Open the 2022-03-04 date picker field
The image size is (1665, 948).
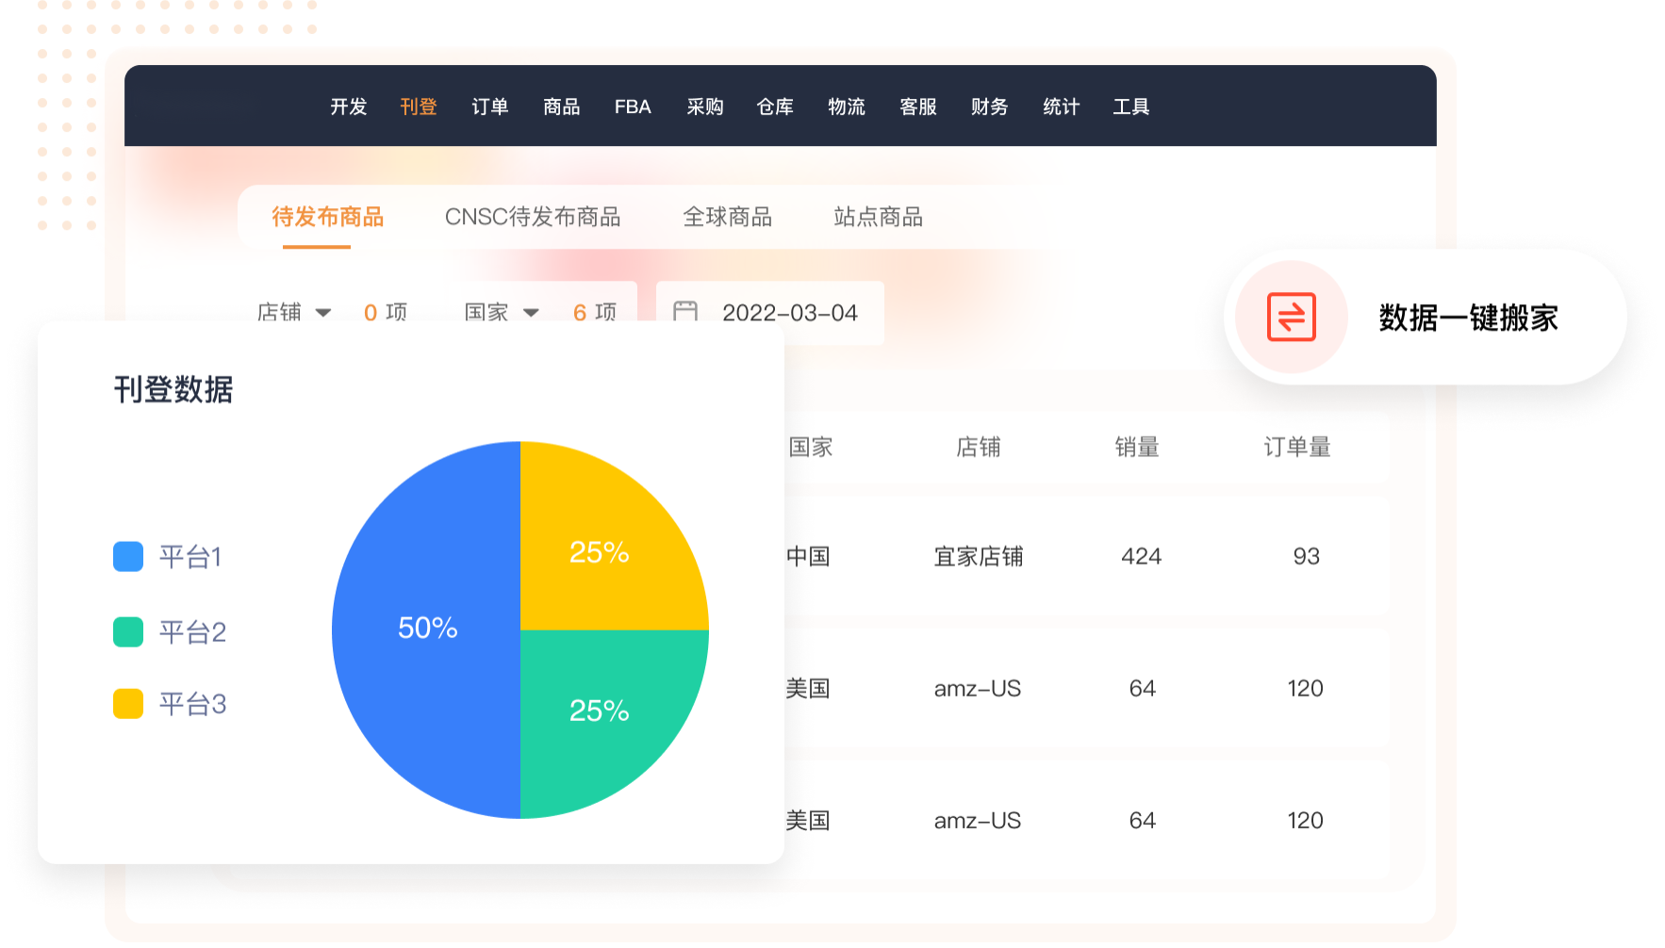pyautogui.click(x=789, y=313)
